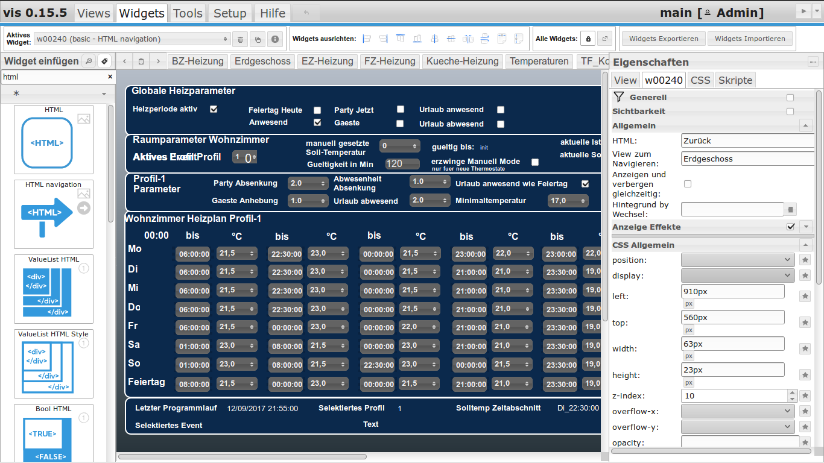The height and width of the screenshot is (463, 824).
Task: Center widgets vertically
Action: tap(451, 39)
